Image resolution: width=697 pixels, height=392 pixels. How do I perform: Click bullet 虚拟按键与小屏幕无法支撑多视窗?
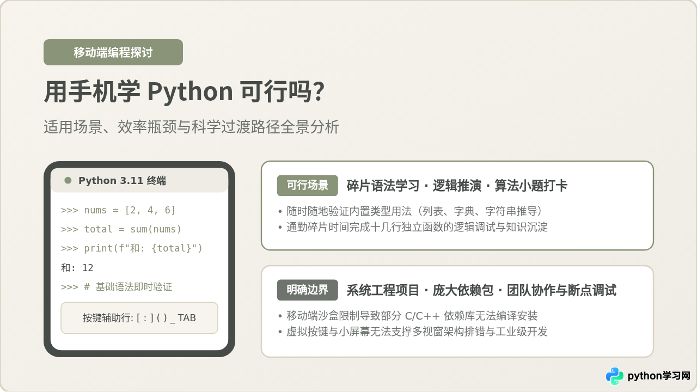413,332
